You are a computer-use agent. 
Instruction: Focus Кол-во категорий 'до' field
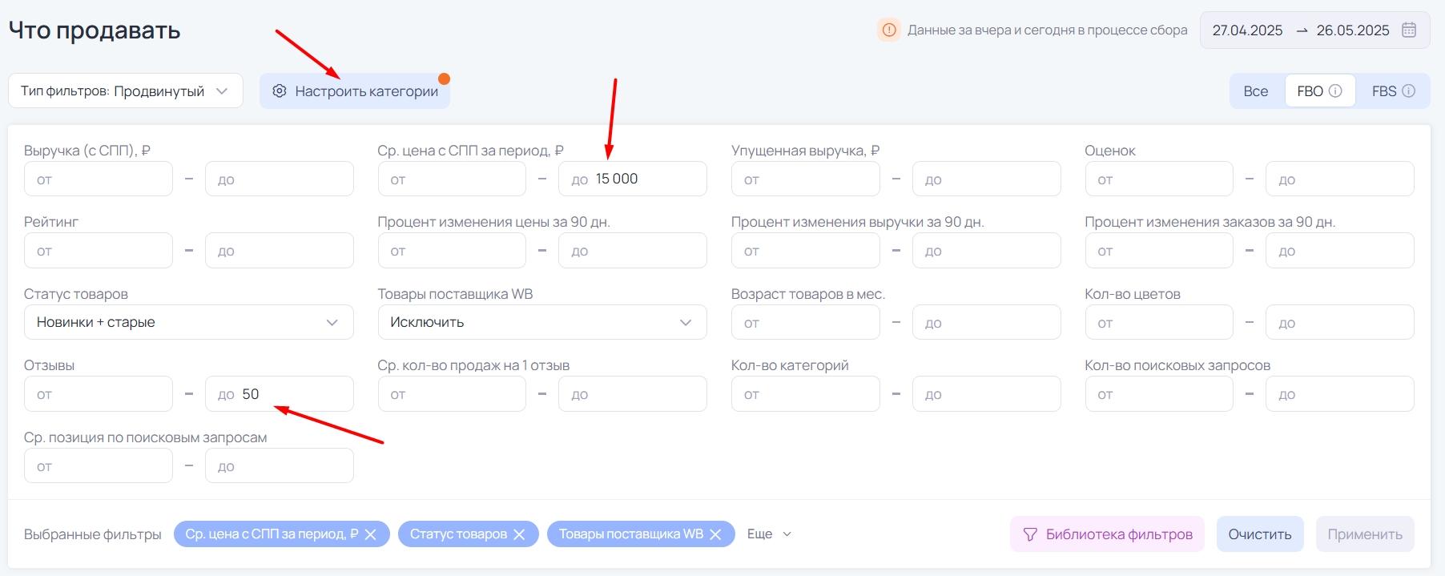pos(987,394)
